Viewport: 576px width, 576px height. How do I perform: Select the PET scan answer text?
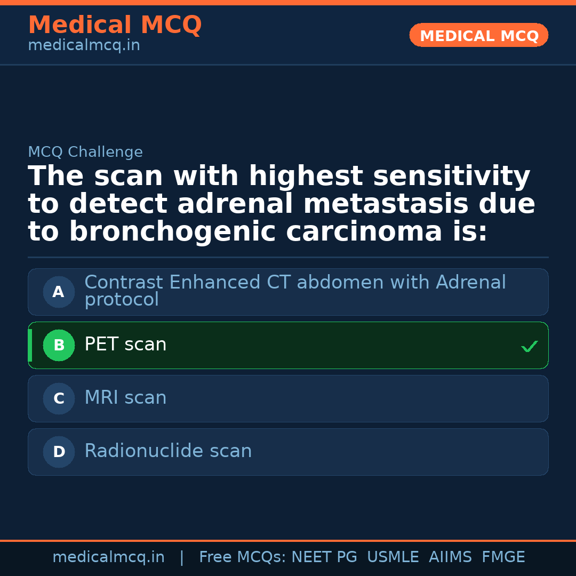(125, 345)
